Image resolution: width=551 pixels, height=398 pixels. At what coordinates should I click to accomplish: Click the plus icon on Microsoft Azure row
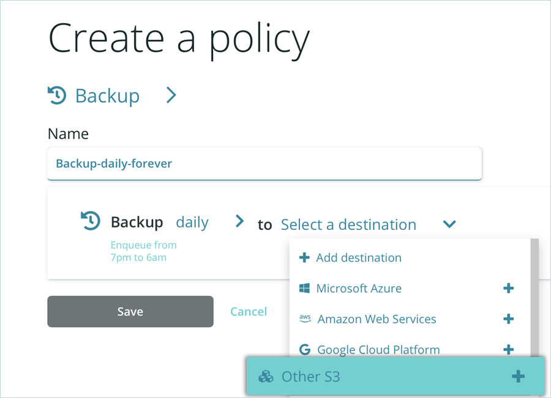coord(508,288)
